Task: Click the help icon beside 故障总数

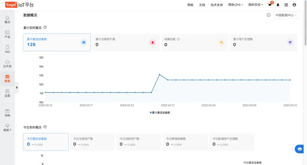Action: tap(178, 39)
